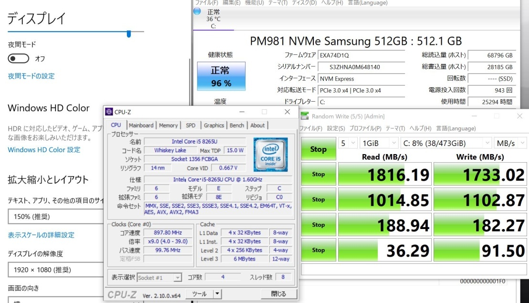Adjust the display brightness slider handle
Image resolution: width=529 pixels, height=303 pixels.
click(129, 33)
